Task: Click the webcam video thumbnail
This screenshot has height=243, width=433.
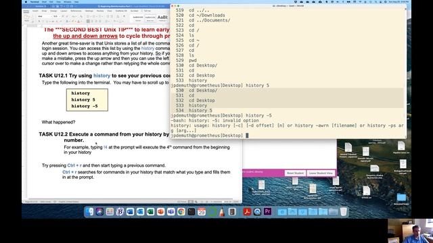Action: click(x=410, y=231)
